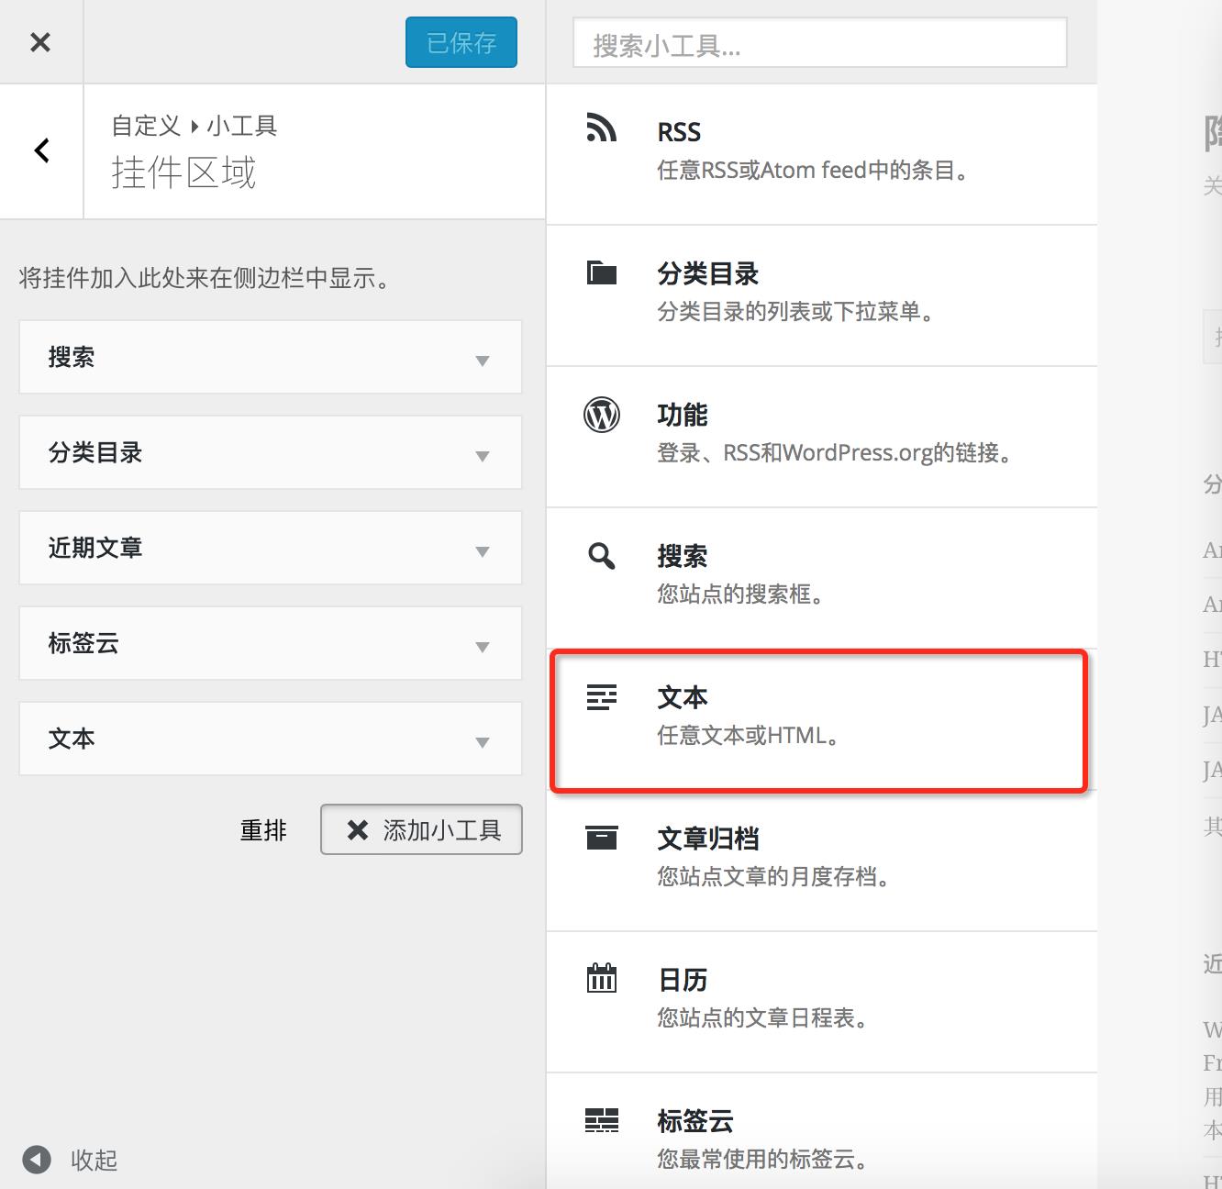The image size is (1222, 1189).
Task: Click the 自定义 ▸ 小工具 breadcrumb text
Action: (x=194, y=126)
